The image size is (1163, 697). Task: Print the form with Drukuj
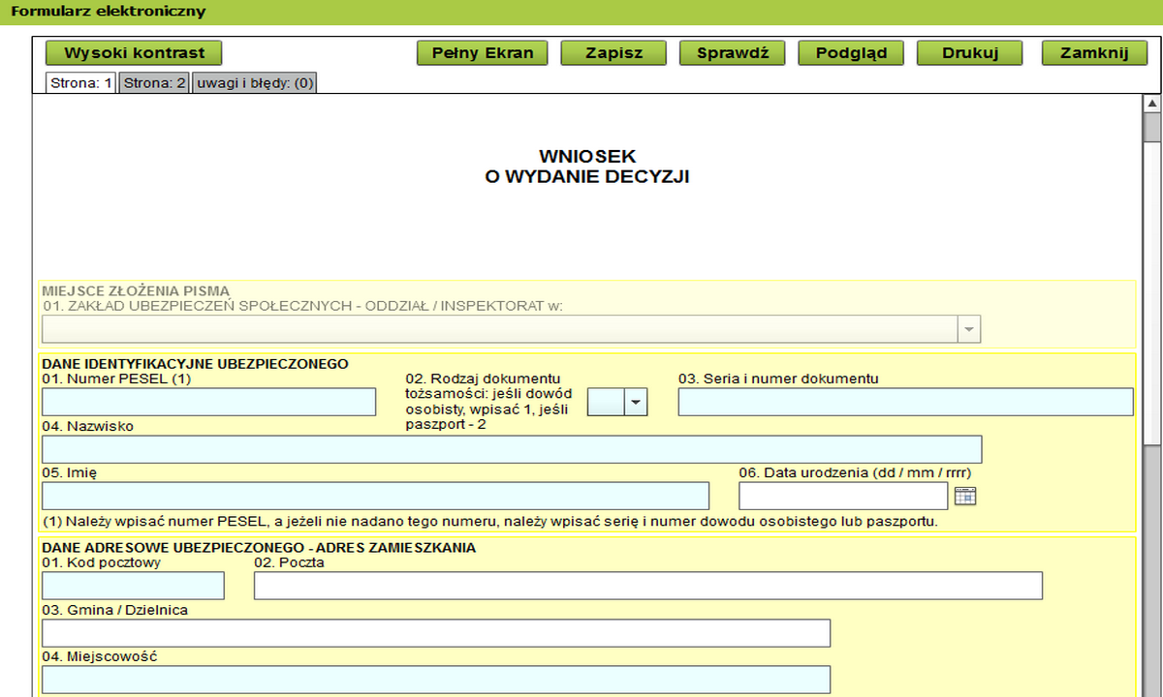point(969,53)
